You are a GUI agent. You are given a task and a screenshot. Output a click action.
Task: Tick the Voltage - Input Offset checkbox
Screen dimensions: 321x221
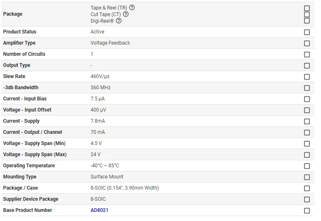tap(307, 110)
